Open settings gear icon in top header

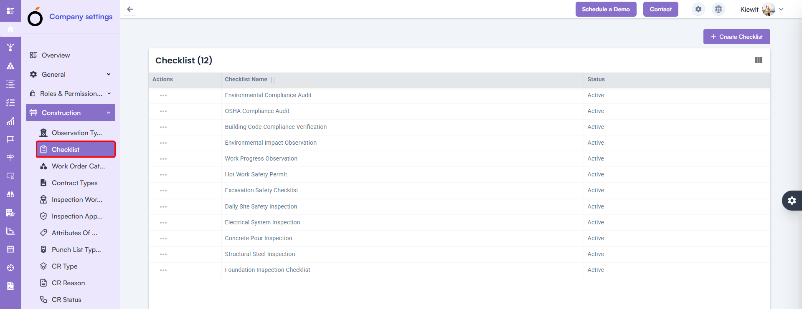(698, 9)
